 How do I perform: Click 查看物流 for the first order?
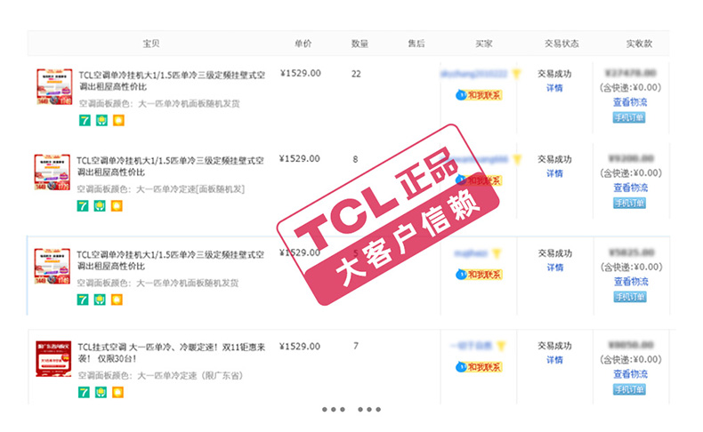click(x=630, y=102)
